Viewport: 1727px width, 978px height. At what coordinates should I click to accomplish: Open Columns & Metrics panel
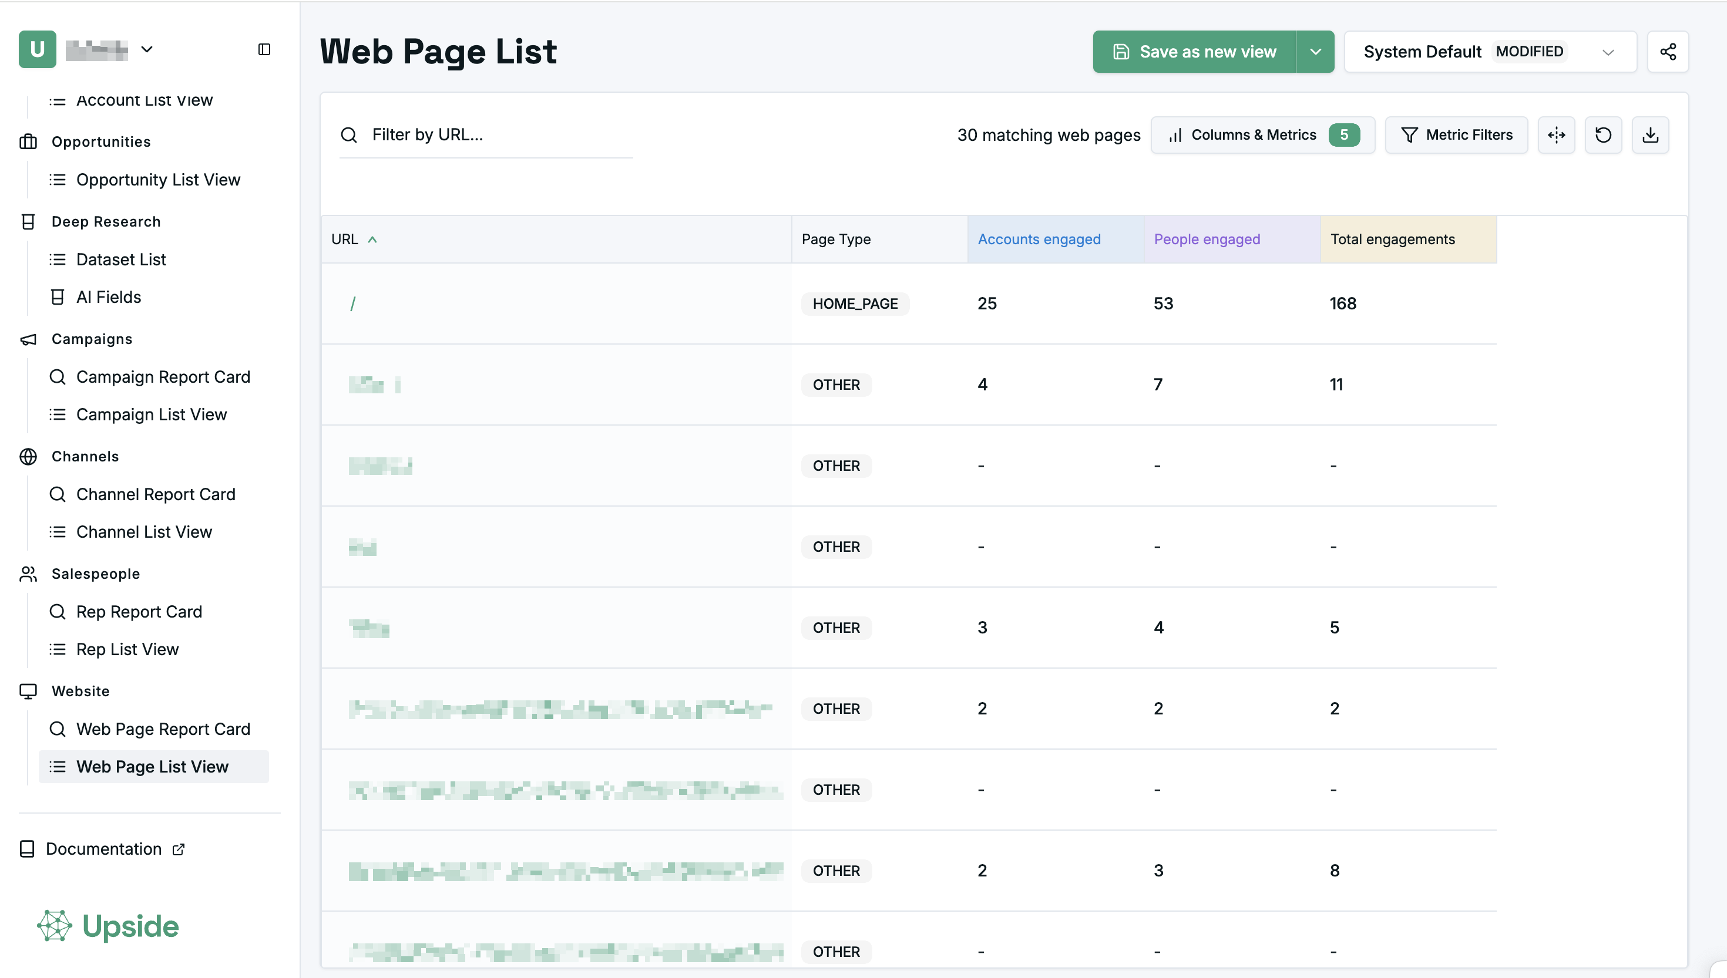pyautogui.click(x=1262, y=135)
